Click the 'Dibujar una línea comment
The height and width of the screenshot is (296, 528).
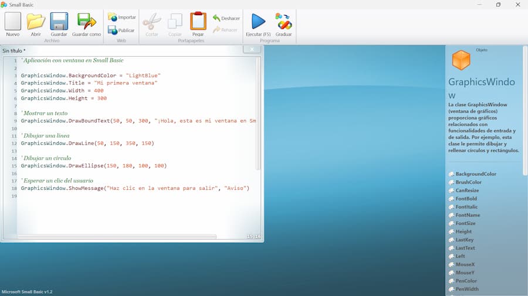(45, 135)
